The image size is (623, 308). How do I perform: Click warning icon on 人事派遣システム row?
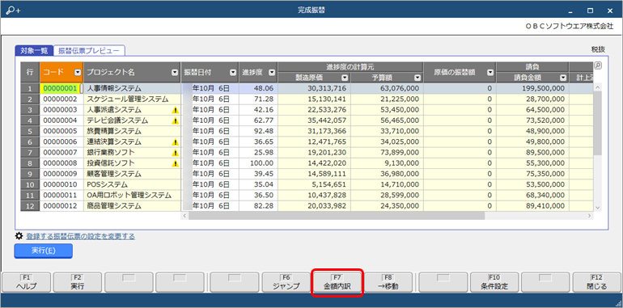click(175, 110)
